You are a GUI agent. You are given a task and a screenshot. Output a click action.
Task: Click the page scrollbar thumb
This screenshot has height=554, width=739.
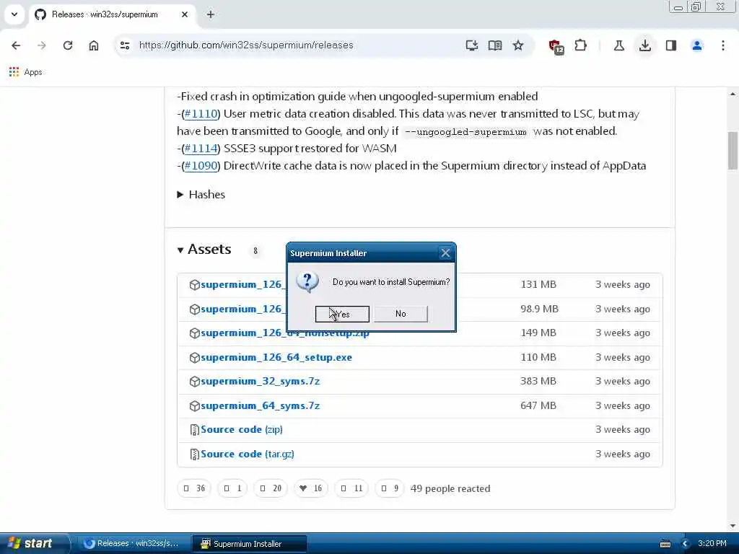click(x=733, y=151)
